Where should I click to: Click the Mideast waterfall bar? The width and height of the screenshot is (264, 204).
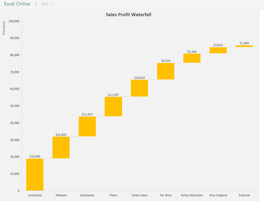coord(61,147)
